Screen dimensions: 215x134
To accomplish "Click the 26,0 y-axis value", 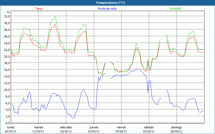I will pyautogui.click(x=7, y=36).
